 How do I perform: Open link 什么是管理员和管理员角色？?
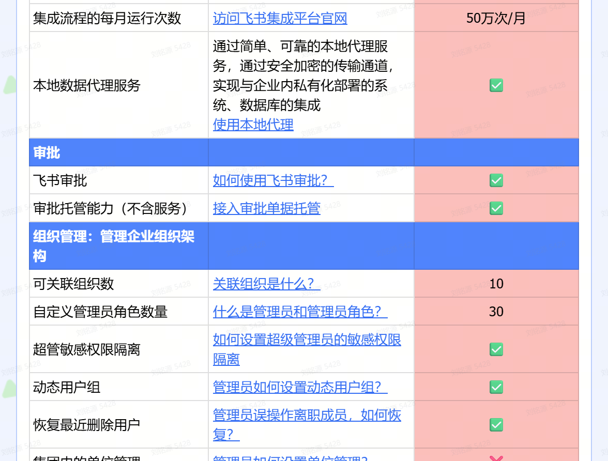[x=300, y=312]
